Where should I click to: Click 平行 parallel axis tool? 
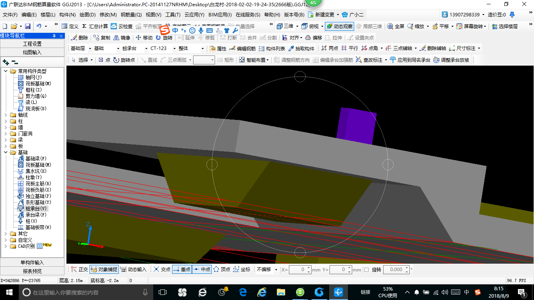pos(349,48)
